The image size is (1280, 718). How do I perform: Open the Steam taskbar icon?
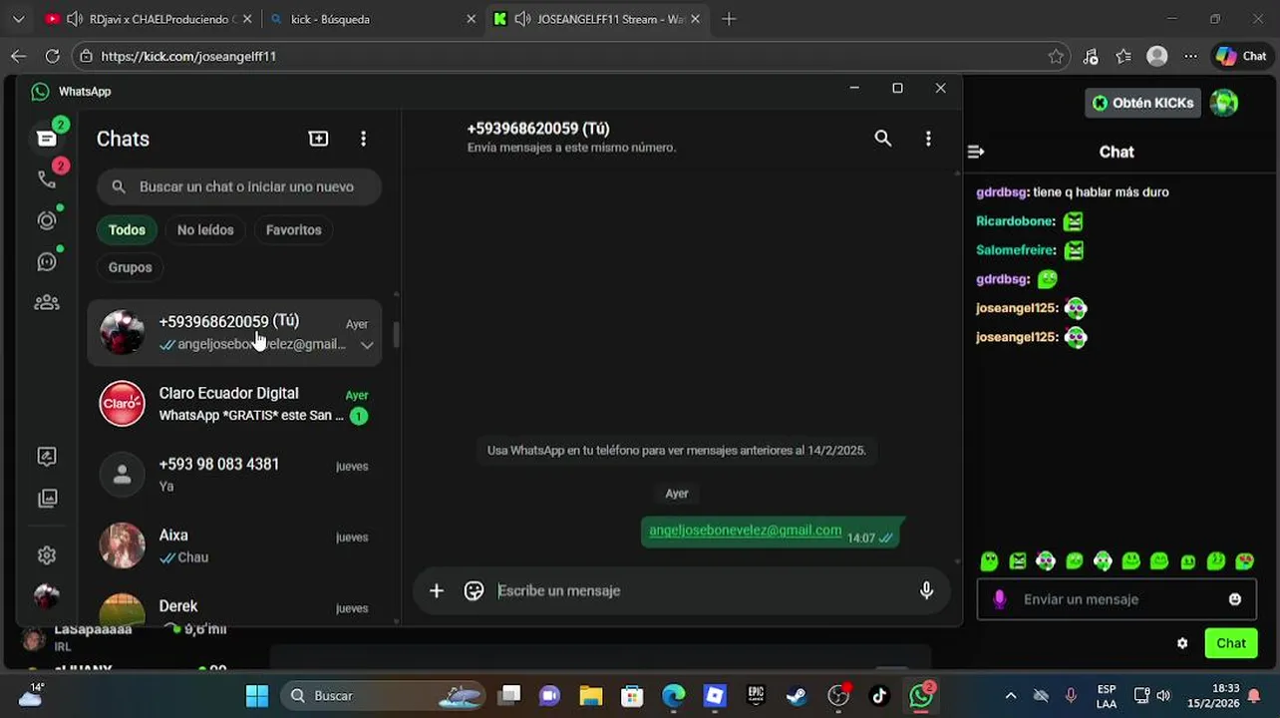click(797, 696)
